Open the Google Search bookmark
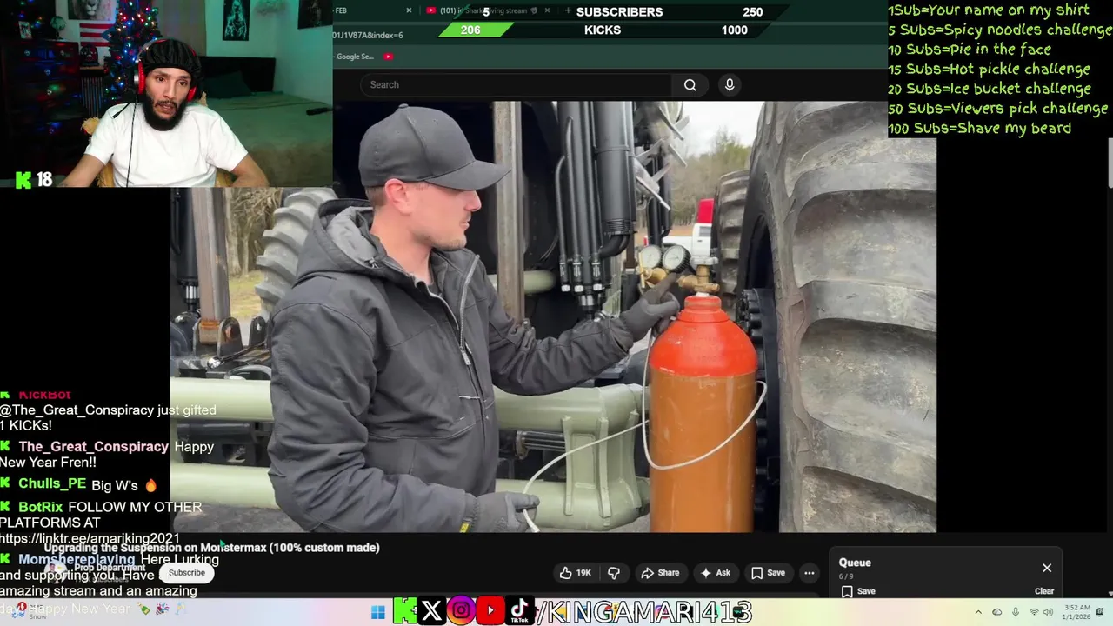 [353, 57]
